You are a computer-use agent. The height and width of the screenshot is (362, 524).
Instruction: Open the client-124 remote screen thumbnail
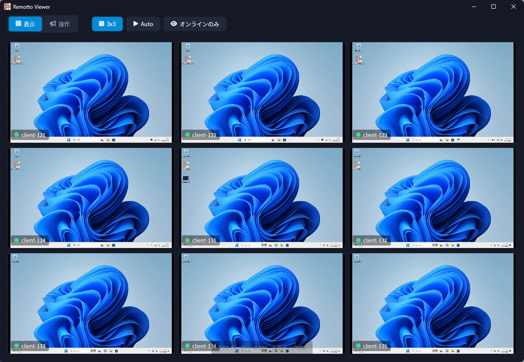coord(91,198)
